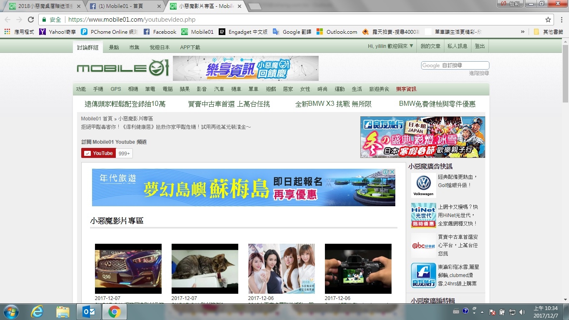Open a new Chrome tab
The image size is (569, 320).
(255, 6)
